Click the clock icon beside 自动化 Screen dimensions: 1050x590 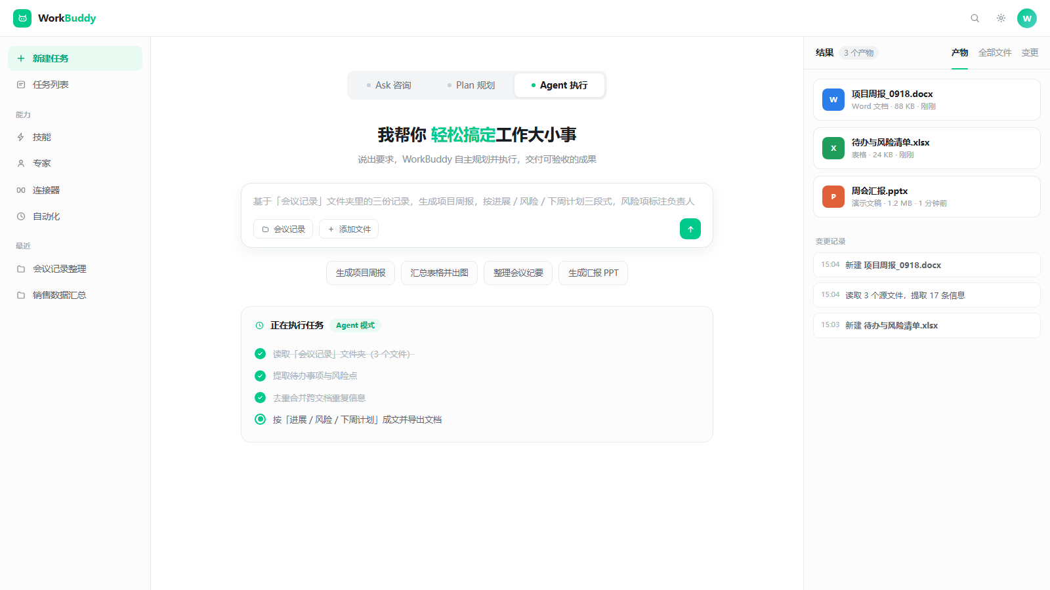click(x=21, y=216)
